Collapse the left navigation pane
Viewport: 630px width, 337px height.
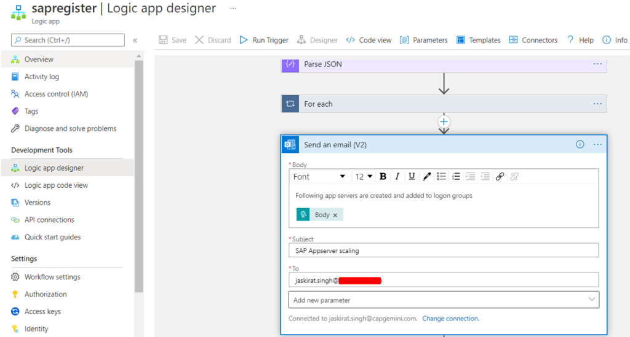pyautogui.click(x=135, y=40)
